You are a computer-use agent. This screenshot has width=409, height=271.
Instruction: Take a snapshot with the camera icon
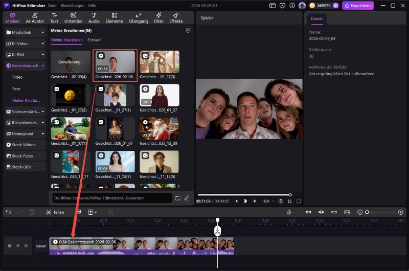coord(281,201)
